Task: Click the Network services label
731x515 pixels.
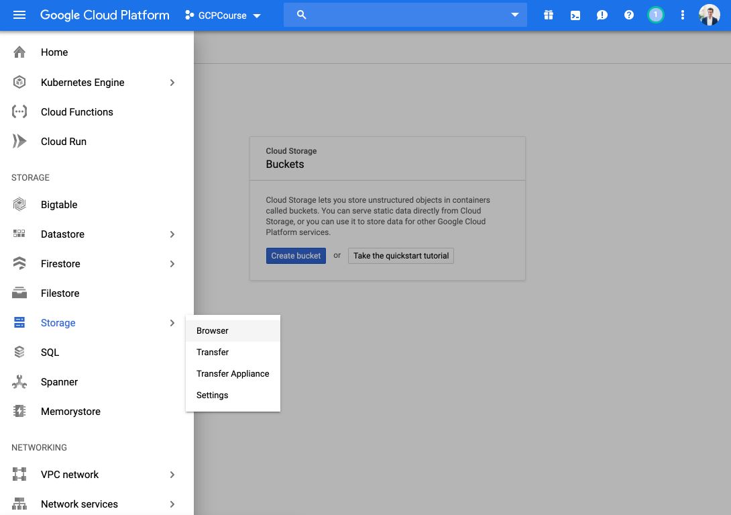Action: (x=79, y=504)
